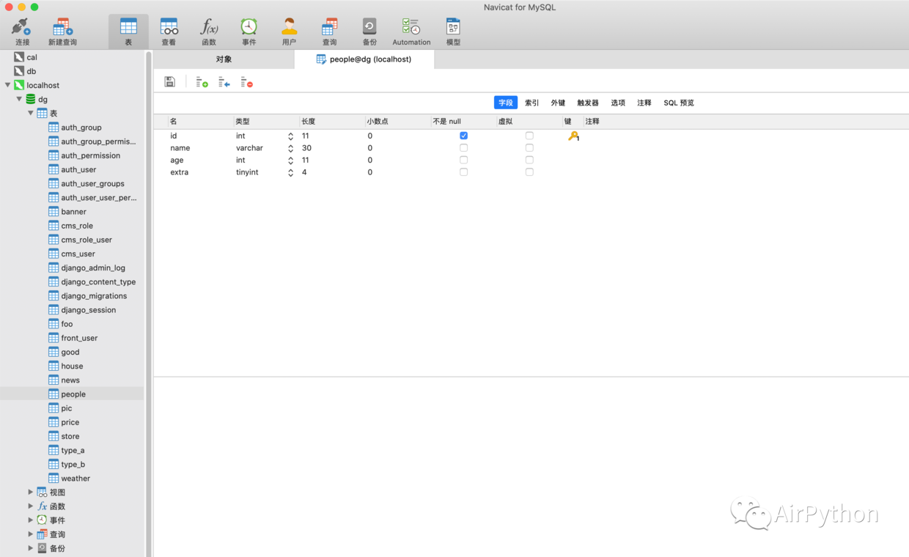Open the Automation toolbar icon

point(411,32)
